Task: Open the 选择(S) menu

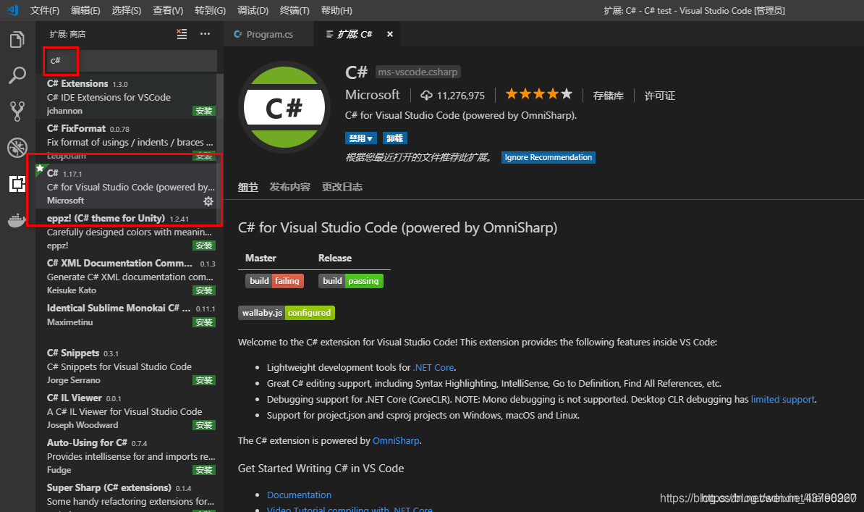Action: (126, 10)
